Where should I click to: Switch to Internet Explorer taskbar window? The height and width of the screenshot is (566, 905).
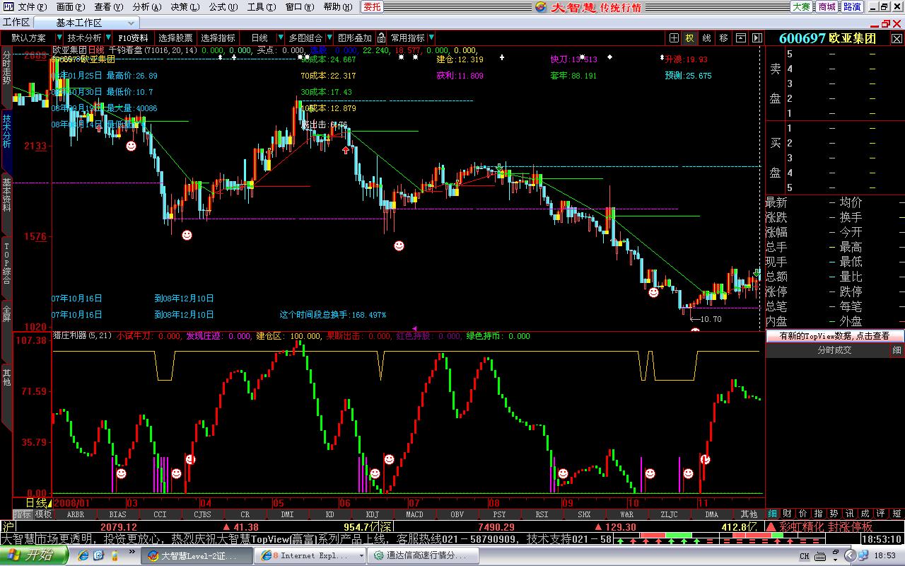tap(310, 556)
